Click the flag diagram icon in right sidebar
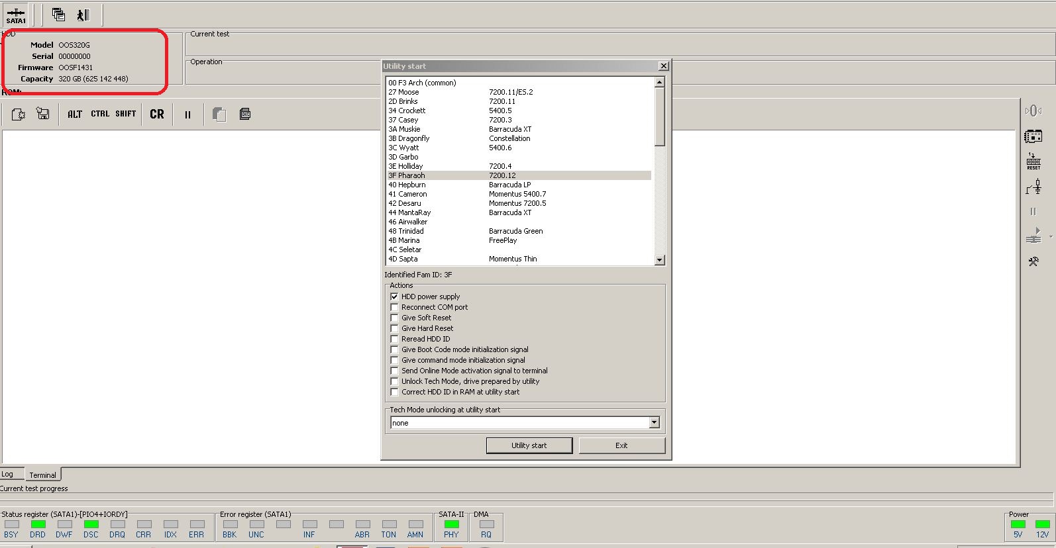Screen dimensions: 1056x548 1033,187
